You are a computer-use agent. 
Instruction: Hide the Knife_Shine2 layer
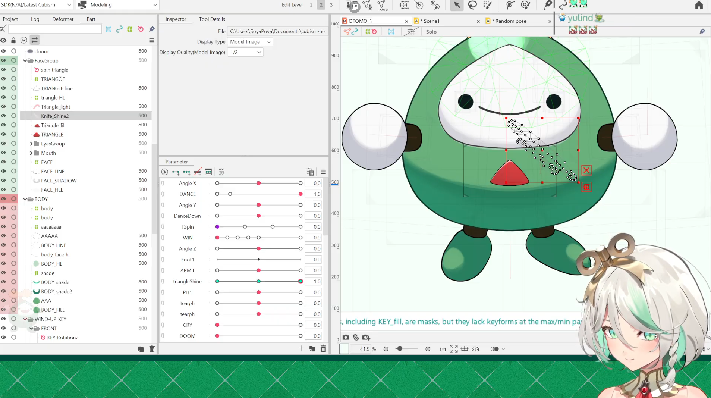click(x=3, y=116)
